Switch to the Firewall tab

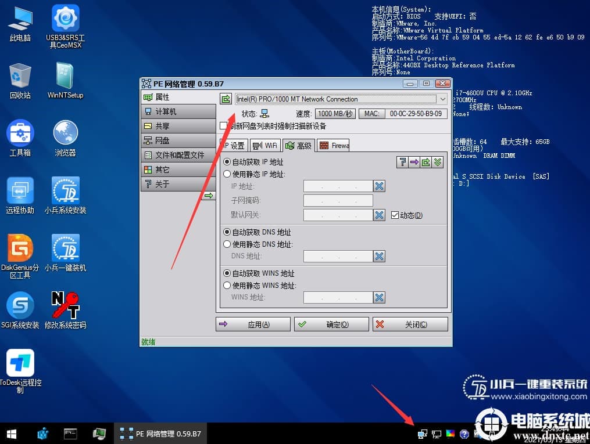pos(333,145)
